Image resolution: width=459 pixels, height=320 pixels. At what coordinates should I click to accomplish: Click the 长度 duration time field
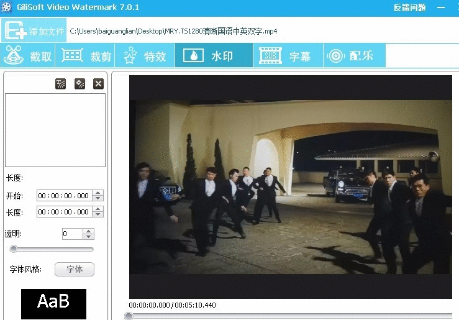point(65,212)
